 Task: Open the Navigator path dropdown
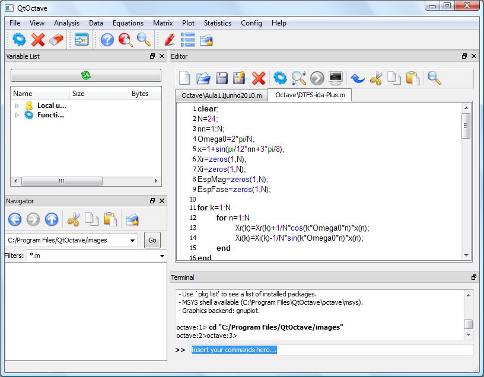[132, 240]
